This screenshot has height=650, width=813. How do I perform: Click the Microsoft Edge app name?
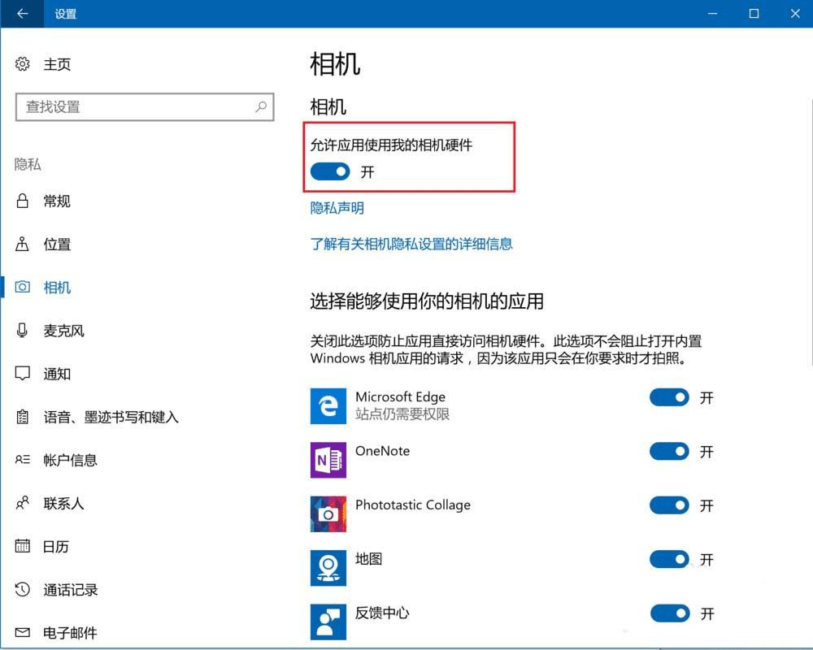coord(400,397)
